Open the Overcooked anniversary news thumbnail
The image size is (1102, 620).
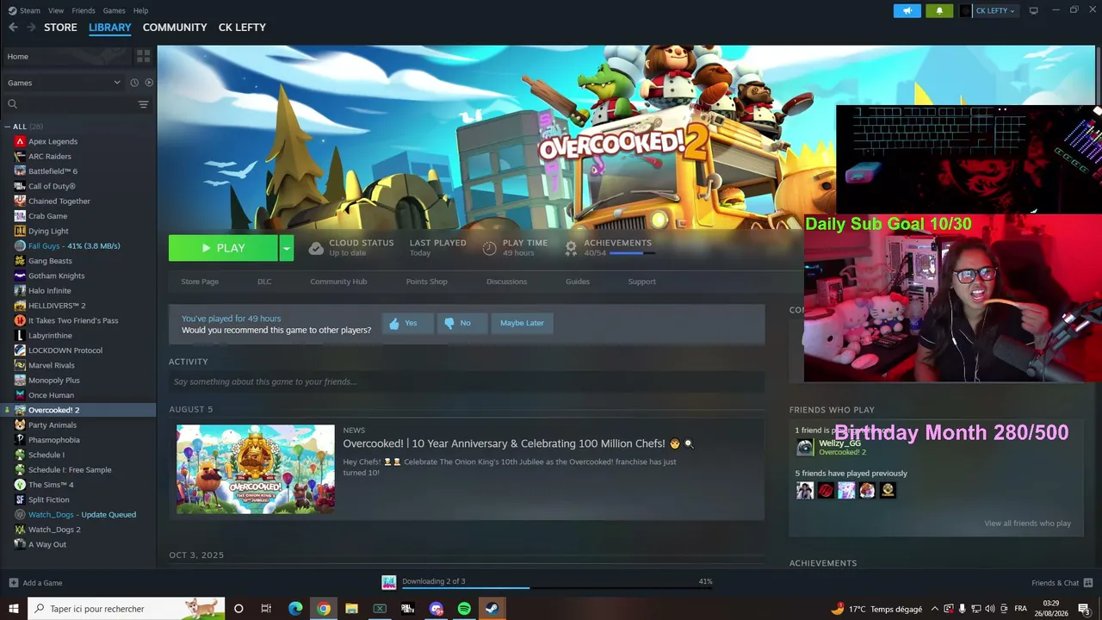(x=256, y=469)
